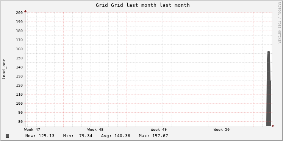
Task: Click the Min: 79.34 statistic
Action: [x=78, y=136]
